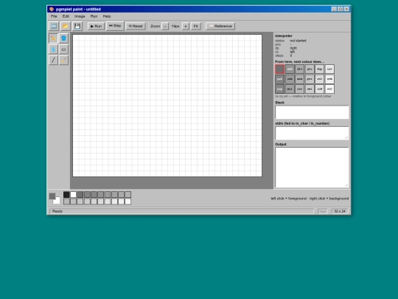Select the Rectangle tool
Image resolution: width=398 pixels, height=299 pixels.
coord(63,49)
